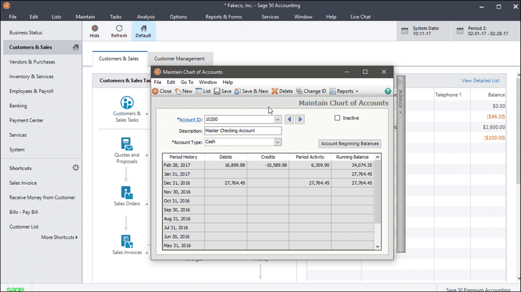Select the Customers & Sales tab
Image resolution: width=521 pixels, height=292 pixels.
(x=119, y=59)
